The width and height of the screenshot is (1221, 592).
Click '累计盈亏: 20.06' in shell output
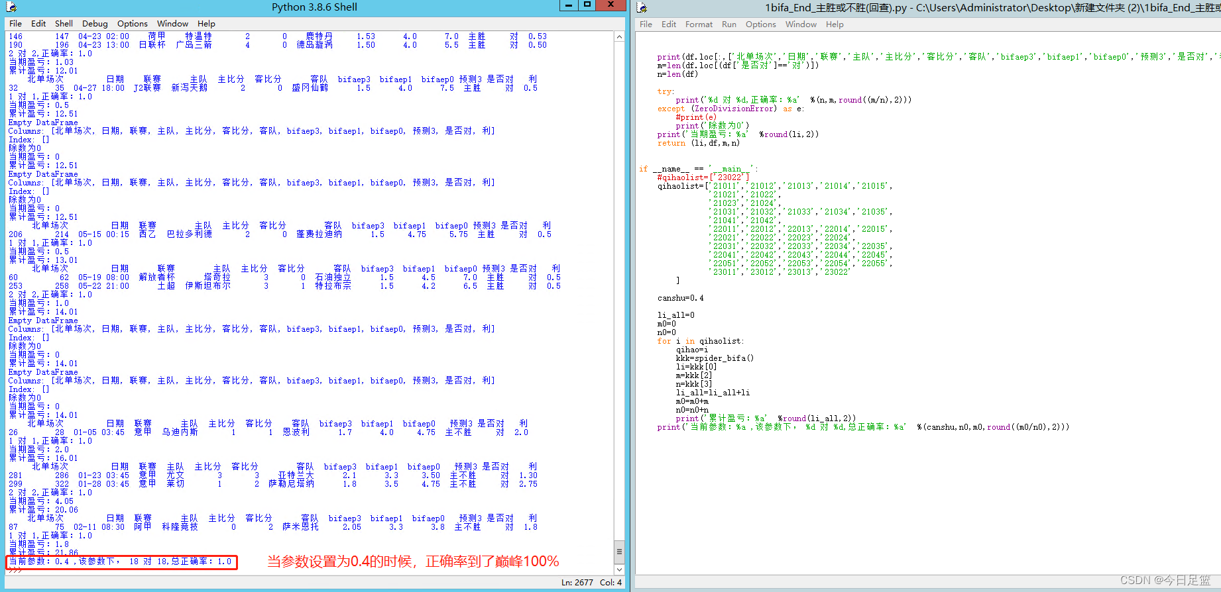(x=43, y=510)
